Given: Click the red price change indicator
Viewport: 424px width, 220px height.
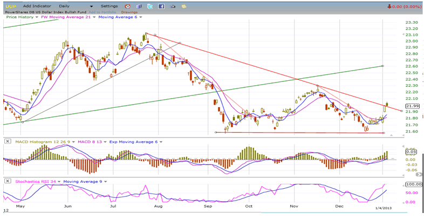Looking at the screenshot, I should pyautogui.click(x=406, y=6).
